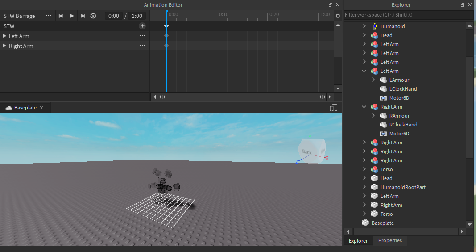The image size is (476, 252).
Task: Jump to last frame of animation
Action: 83,16
